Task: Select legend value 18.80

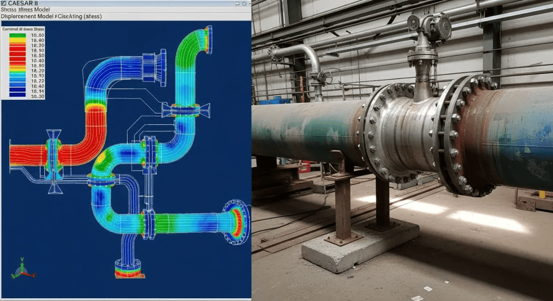Action: click(38, 66)
